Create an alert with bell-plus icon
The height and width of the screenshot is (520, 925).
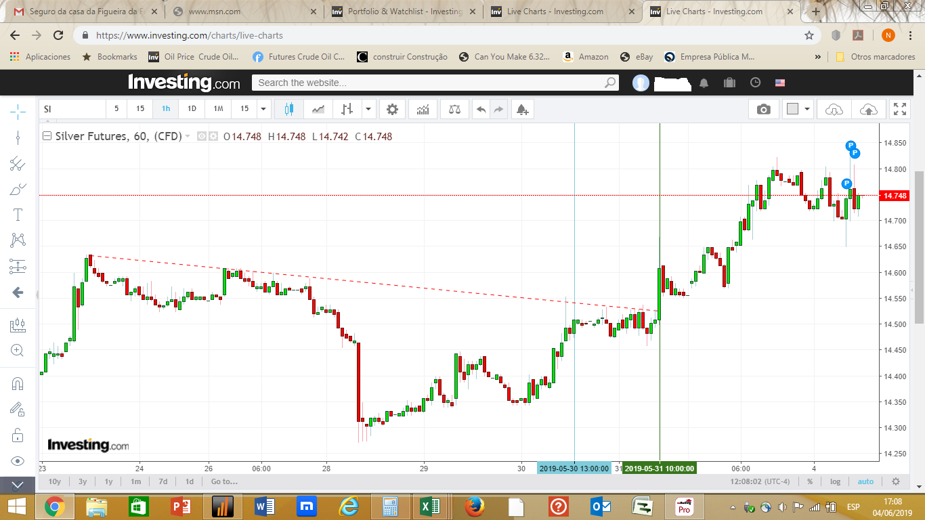point(521,109)
